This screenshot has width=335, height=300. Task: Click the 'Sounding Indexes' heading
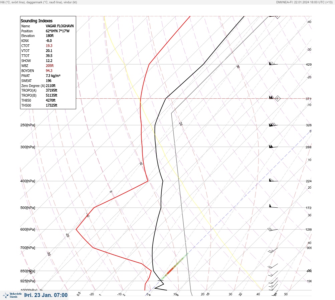[x=36, y=21]
